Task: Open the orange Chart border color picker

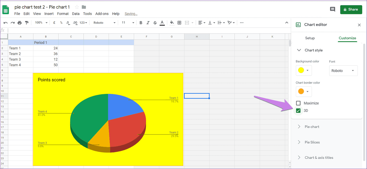Action: (x=304, y=91)
